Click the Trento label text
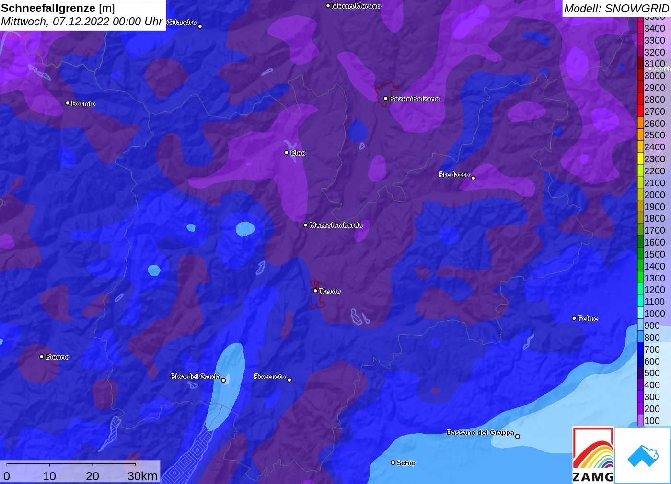Image resolution: width=671 pixels, height=484 pixels. click(330, 291)
